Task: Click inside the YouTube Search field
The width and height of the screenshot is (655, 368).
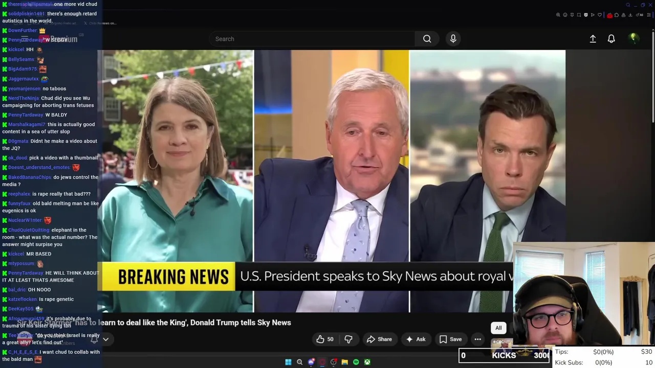Action: pyautogui.click(x=312, y=39)
